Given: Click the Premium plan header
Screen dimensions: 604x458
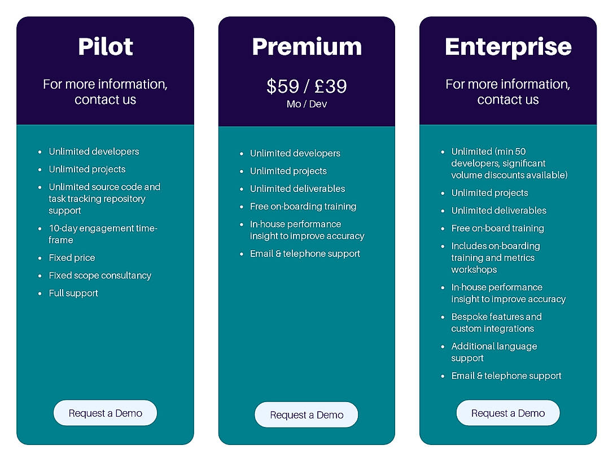Looking at the screenshot, I should coord(307,47).
